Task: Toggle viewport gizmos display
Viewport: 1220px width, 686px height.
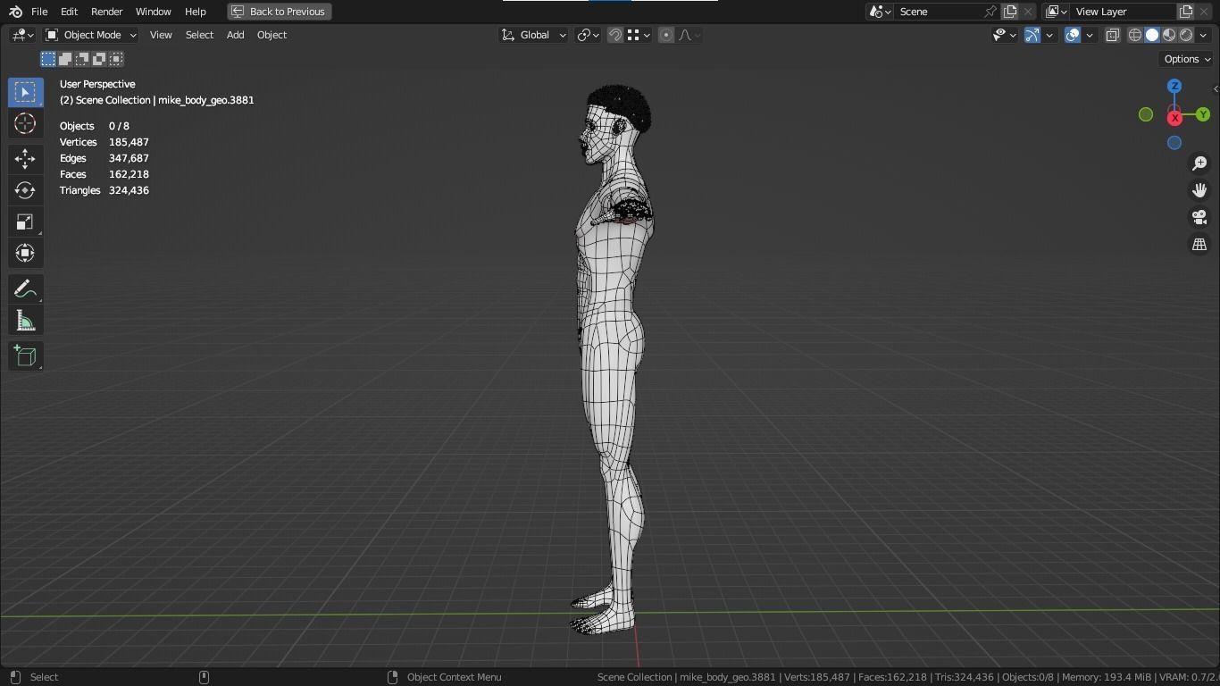Action: tap(1032, 35)
